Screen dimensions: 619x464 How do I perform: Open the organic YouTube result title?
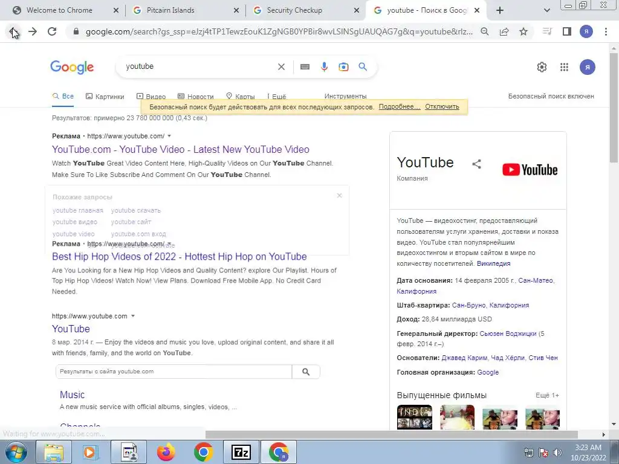click(x=71, y=329)
